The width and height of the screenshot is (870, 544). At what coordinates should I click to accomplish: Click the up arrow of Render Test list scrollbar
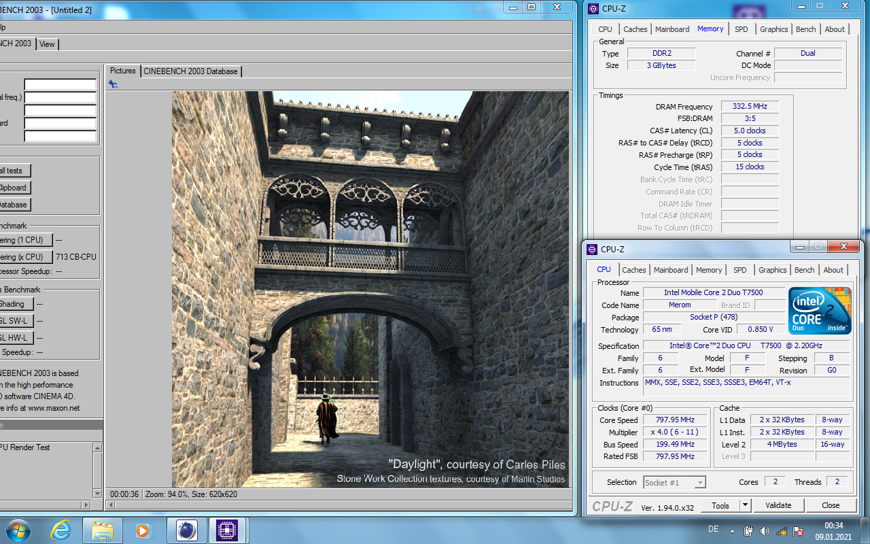[97, 448]
